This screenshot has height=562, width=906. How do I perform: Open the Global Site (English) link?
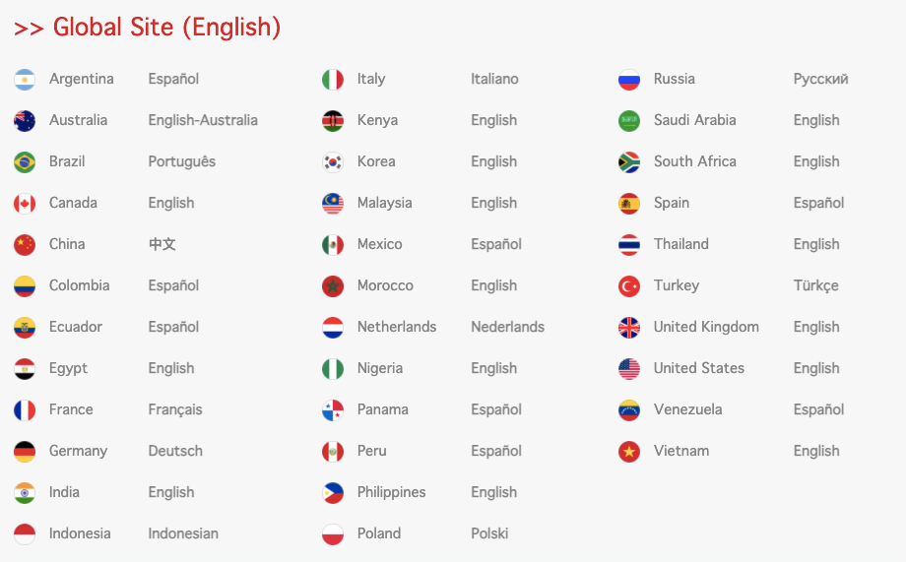pyautogui.click(x=148, y=28)
